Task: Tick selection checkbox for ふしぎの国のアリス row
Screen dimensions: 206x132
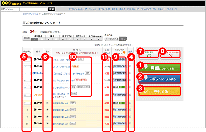Action: pyautogui.click(x=130, y=87)
